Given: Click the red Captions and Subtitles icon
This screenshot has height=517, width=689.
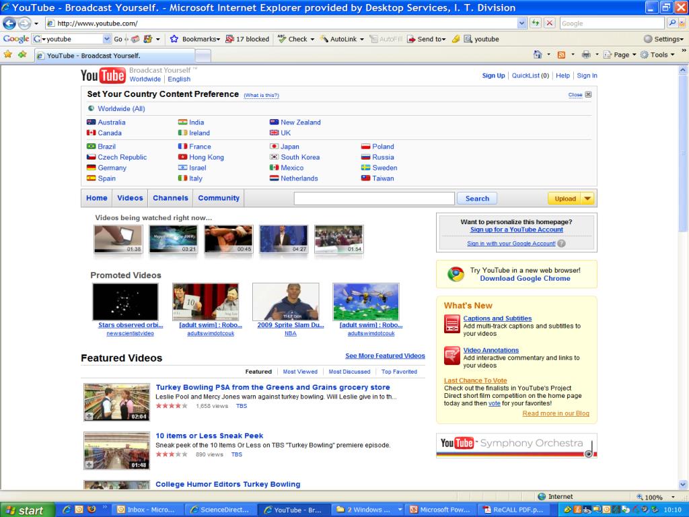Looking at the screenshot, I should coord(451,324).
